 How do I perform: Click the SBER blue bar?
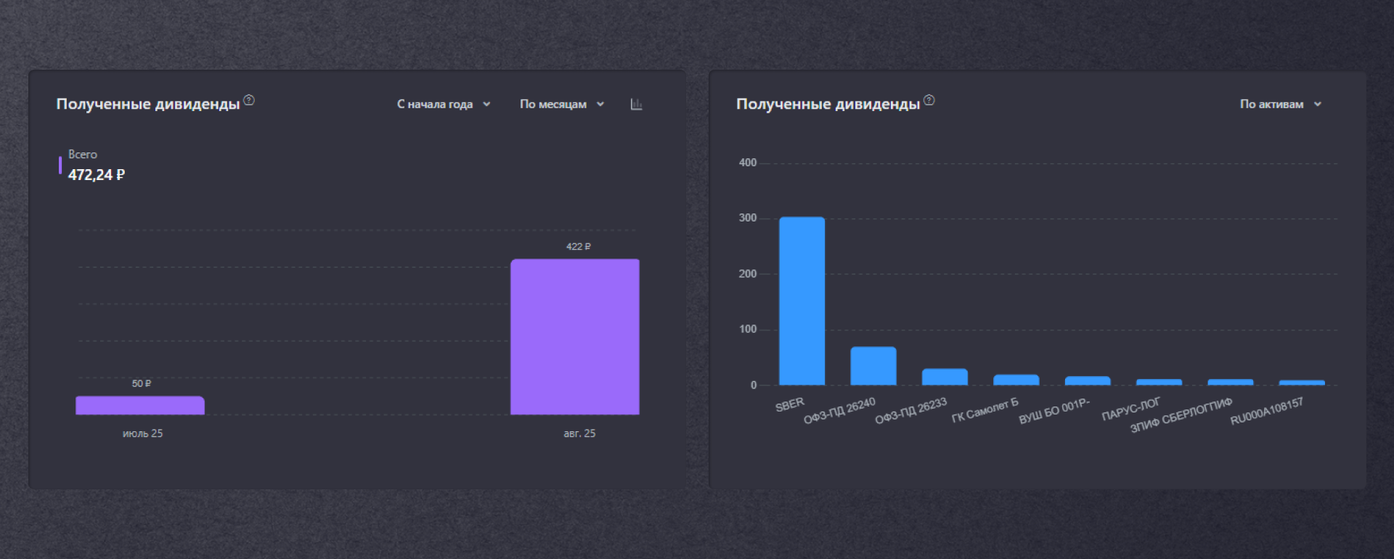point(802,301)
